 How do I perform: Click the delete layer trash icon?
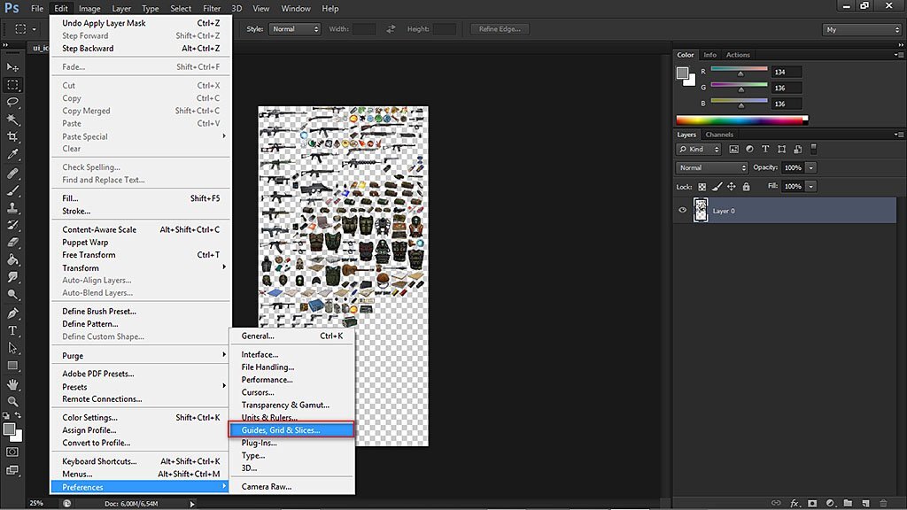(x=883, y=503)
